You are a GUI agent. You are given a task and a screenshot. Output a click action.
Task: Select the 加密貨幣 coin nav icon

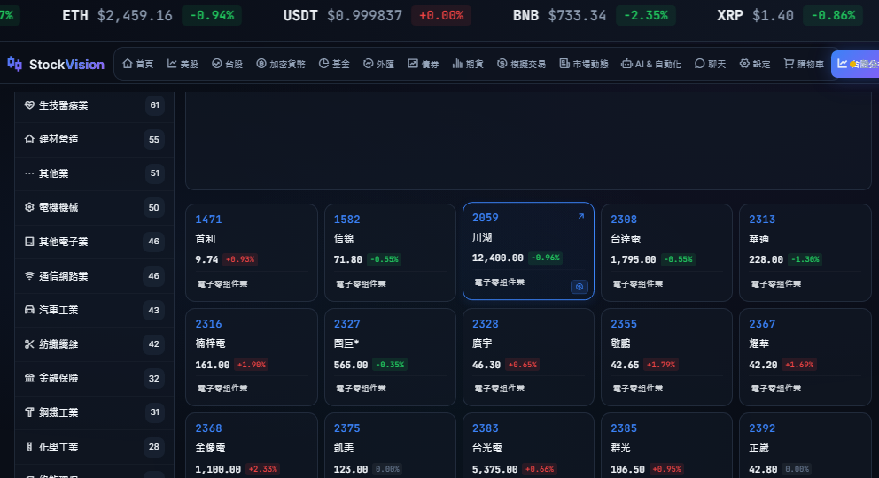pos(261,64)
